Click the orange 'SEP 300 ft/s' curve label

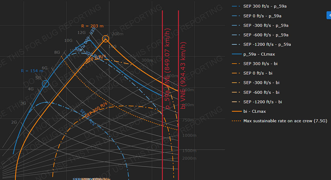(x=96, y=109)
